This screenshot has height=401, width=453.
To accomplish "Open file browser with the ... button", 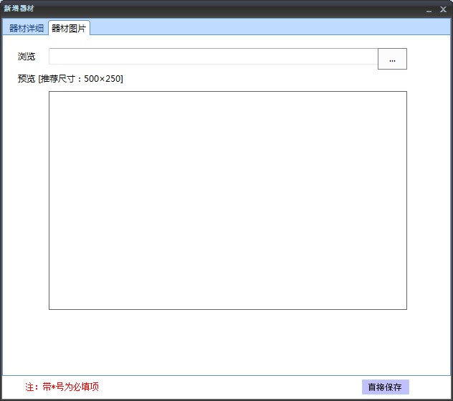I will (x=392, y=60).
